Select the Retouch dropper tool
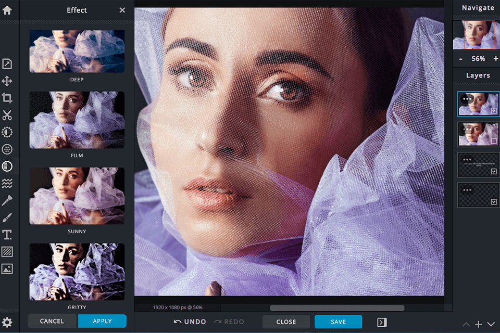500x333 pixels. [x=7, y=200]
